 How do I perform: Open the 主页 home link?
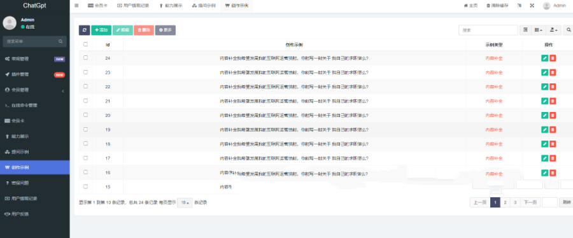[470, 6]
